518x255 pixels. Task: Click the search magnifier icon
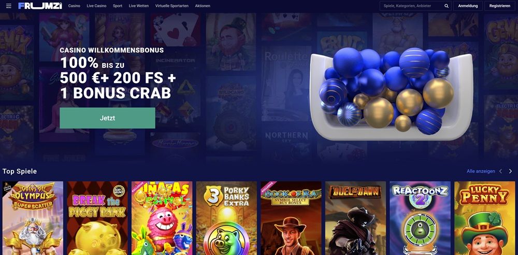pos(447,6)
